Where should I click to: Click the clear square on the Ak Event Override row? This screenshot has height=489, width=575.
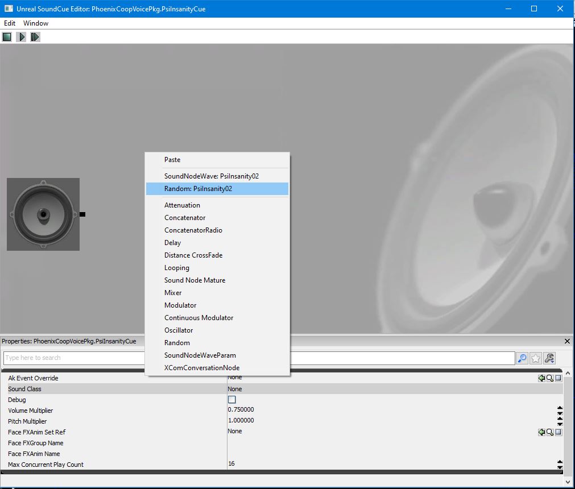point(558,378)
